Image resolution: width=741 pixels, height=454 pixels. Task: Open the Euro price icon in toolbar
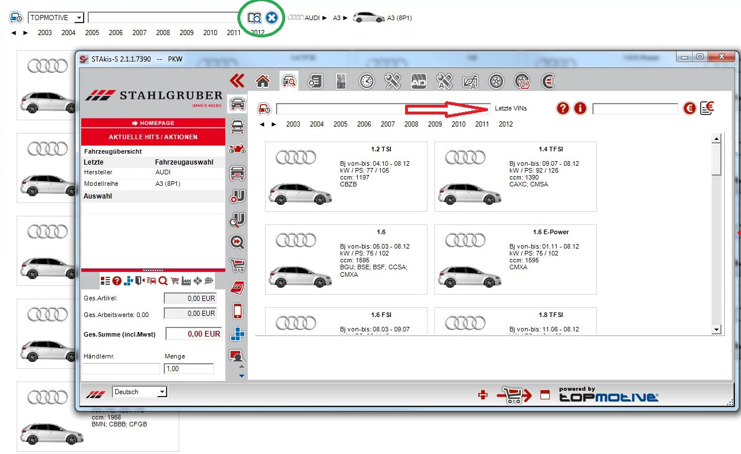tap(548, 81)
